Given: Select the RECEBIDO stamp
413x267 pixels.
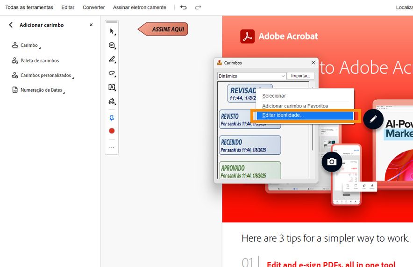Looking at the screenshot, I should 250,145.
